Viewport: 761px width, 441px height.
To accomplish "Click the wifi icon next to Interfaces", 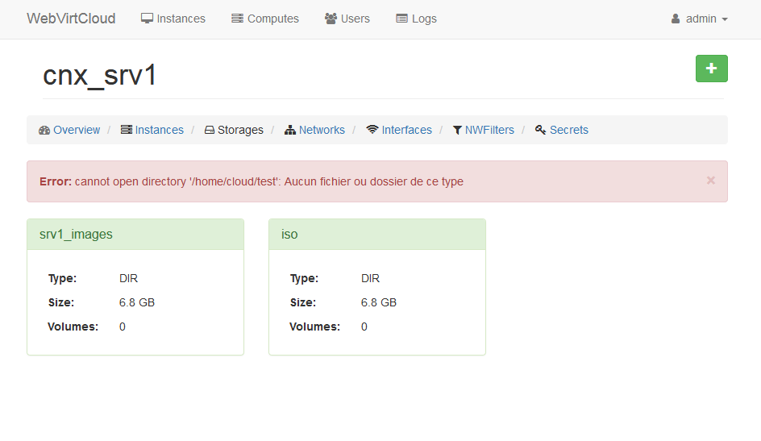I will pyautogui.click(x=372, y=130).
